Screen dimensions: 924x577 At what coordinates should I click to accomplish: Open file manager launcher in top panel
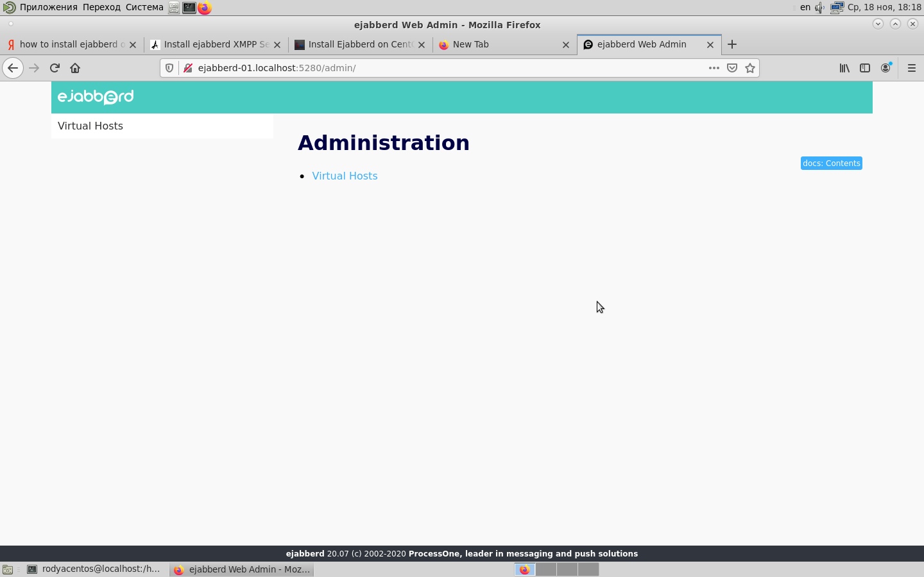(174, 8)
